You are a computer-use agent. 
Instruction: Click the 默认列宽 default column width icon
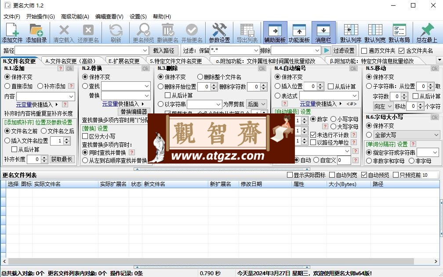coord(375,33)
